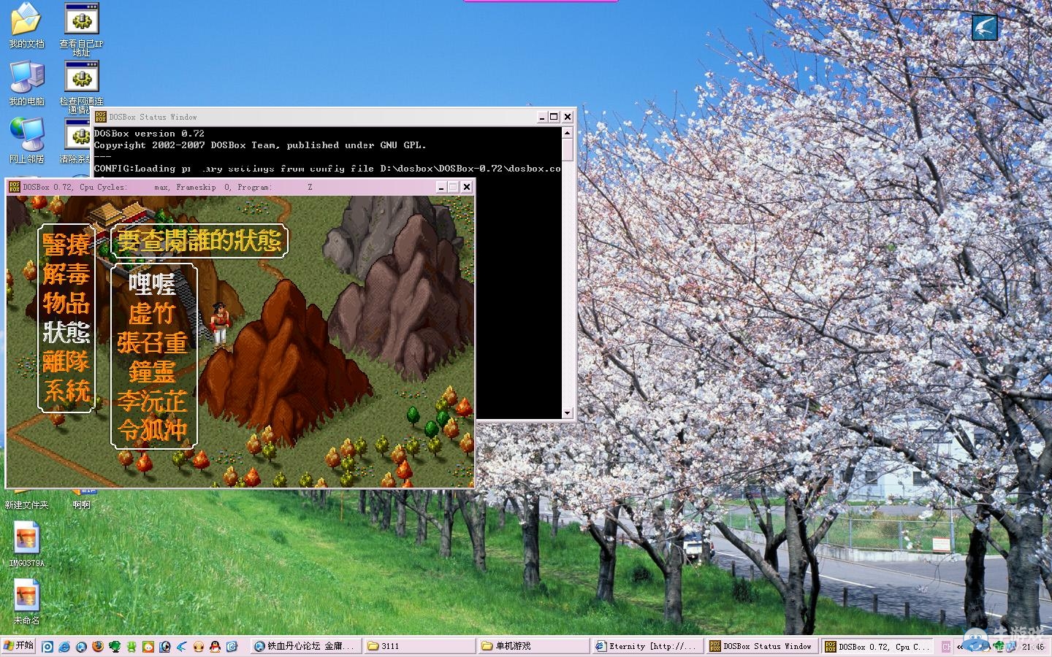The height and width of the screenshot is (657, 1052).
Task: Click the CONFIG:Loading settings console line
Action: pos(327,169)
